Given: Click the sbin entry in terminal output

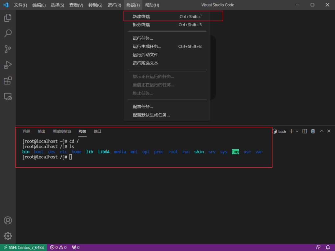Looking at the screenshot, I should [199, 152].
